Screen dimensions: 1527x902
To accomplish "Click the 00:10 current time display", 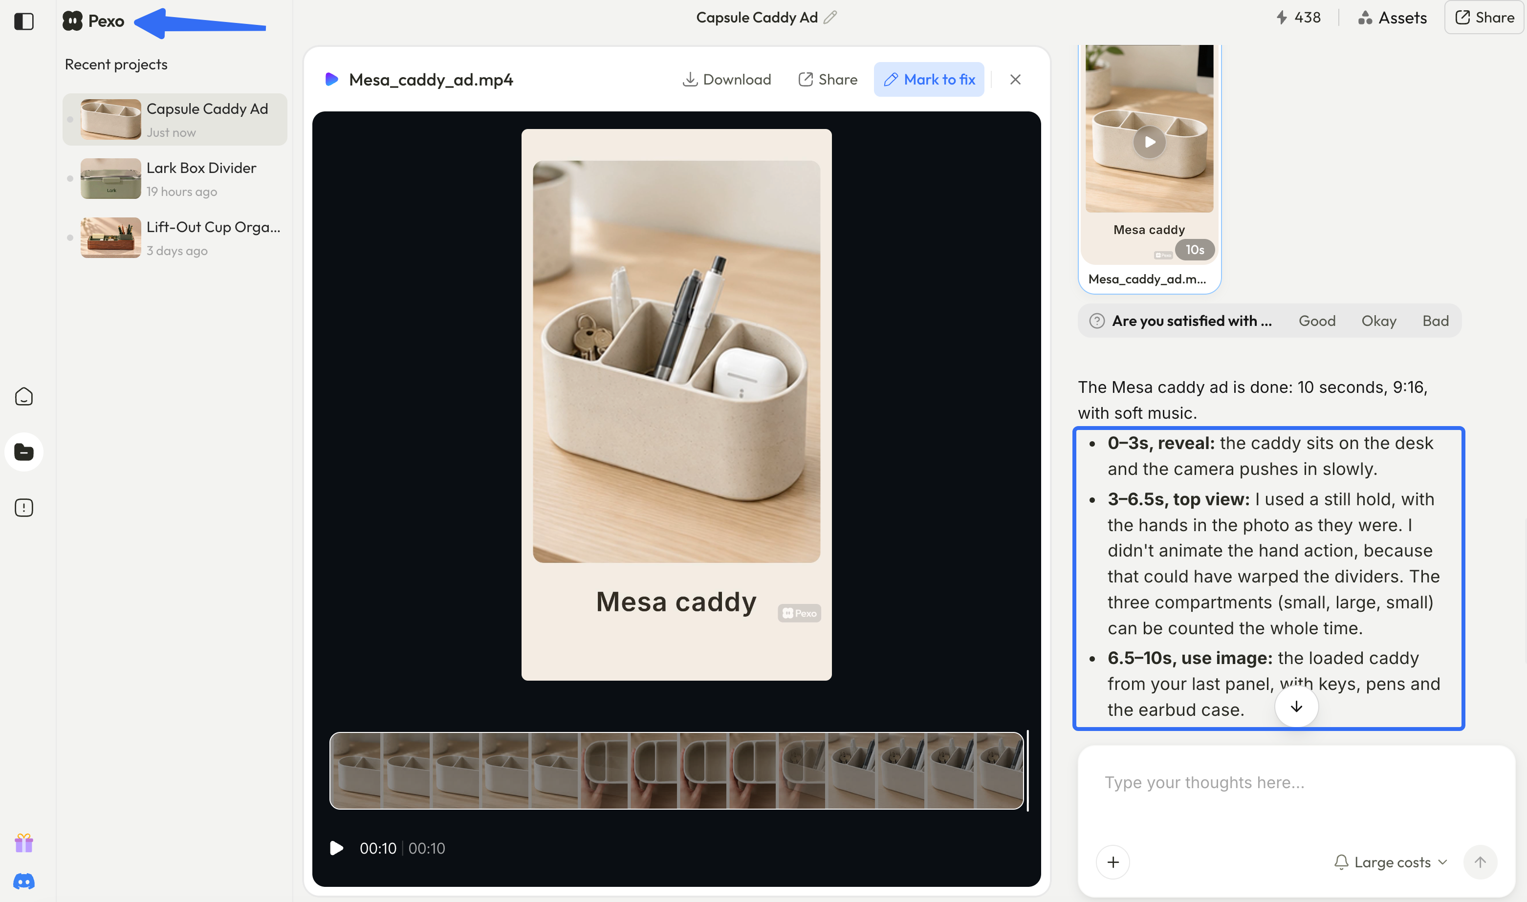I will (377, 848).
